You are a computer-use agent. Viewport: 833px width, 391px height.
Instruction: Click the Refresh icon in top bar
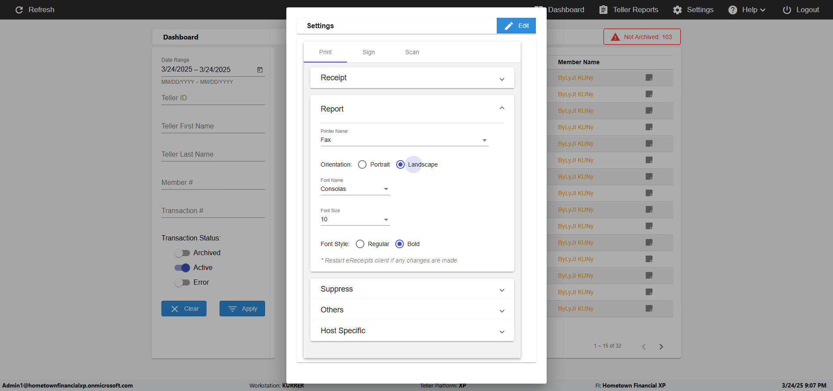click(19, 10)
